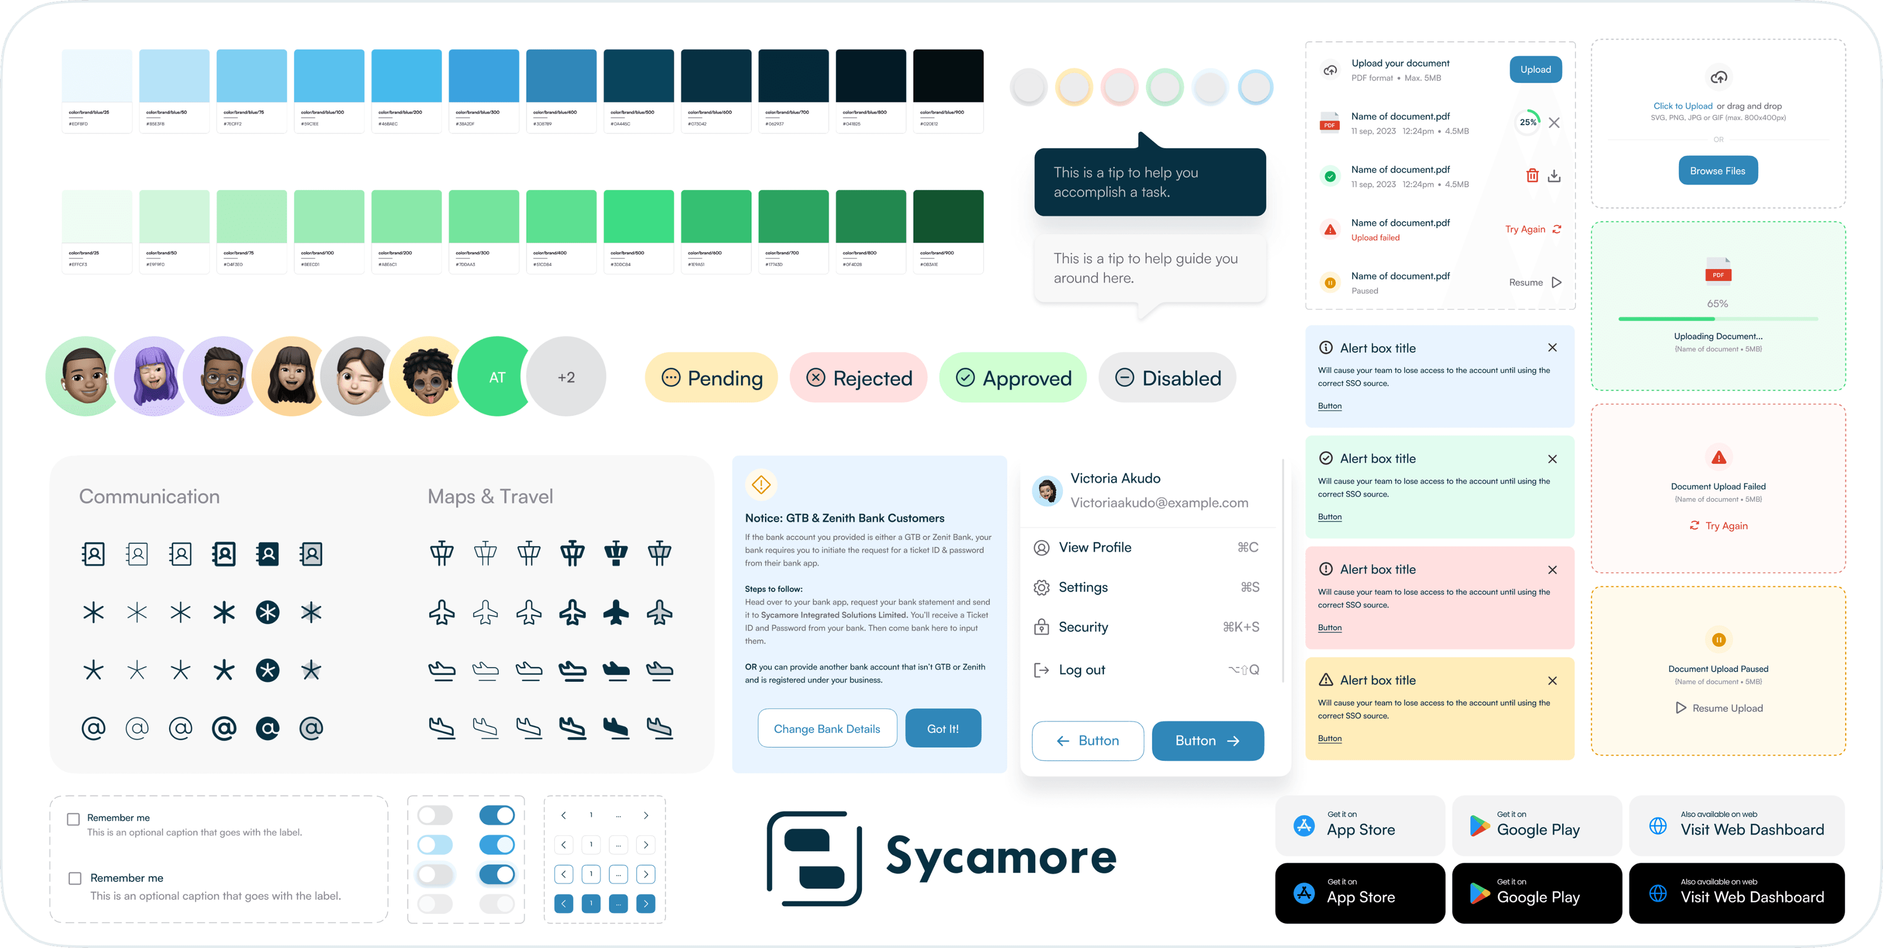Click the Browse Files button
The height and width of the screenshot is (948, 1883).
(1718, 171)
